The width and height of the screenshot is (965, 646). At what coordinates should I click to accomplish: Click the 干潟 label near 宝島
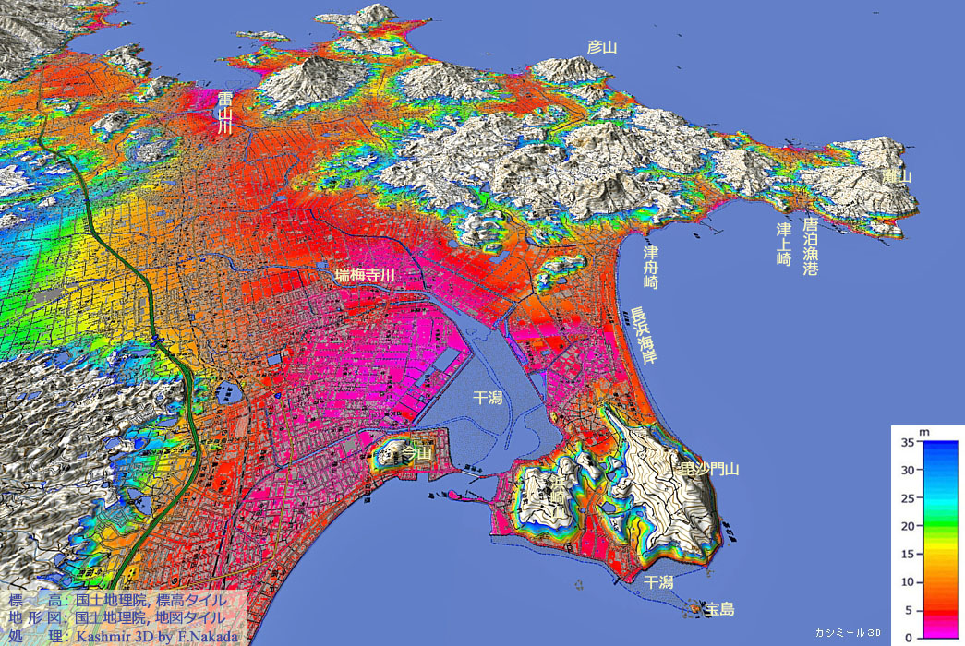658,582
